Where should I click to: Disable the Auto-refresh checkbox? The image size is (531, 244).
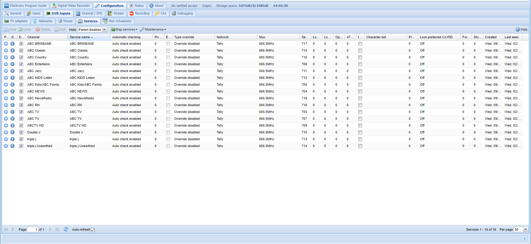[x=93, y=230]
